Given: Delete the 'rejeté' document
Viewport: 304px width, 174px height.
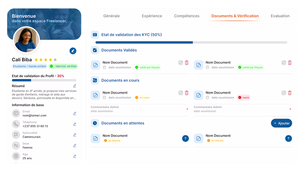Looking at the screenshot, I should (290, 93).
